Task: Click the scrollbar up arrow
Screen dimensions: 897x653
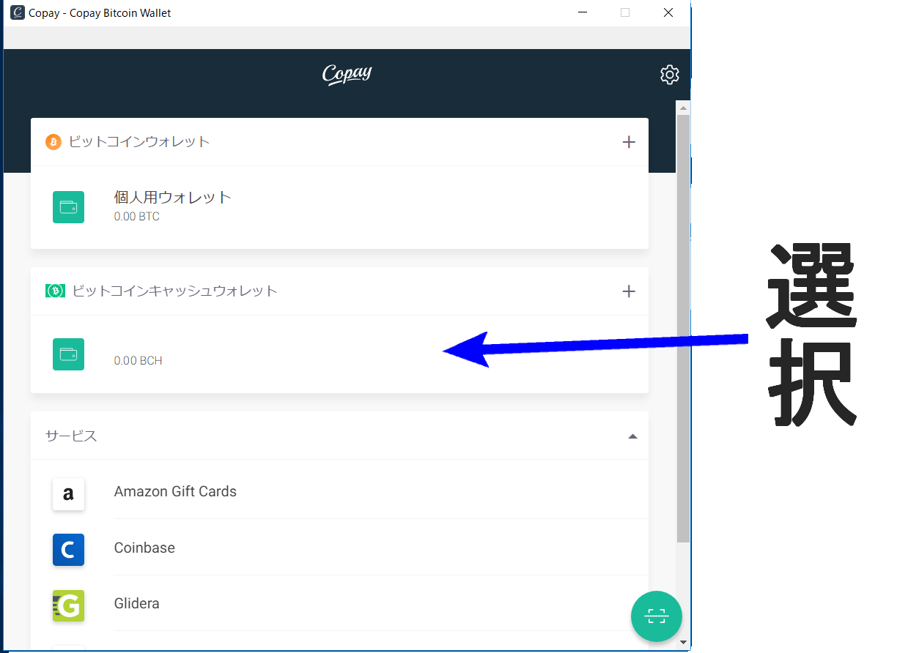Action: pos(683,108)
